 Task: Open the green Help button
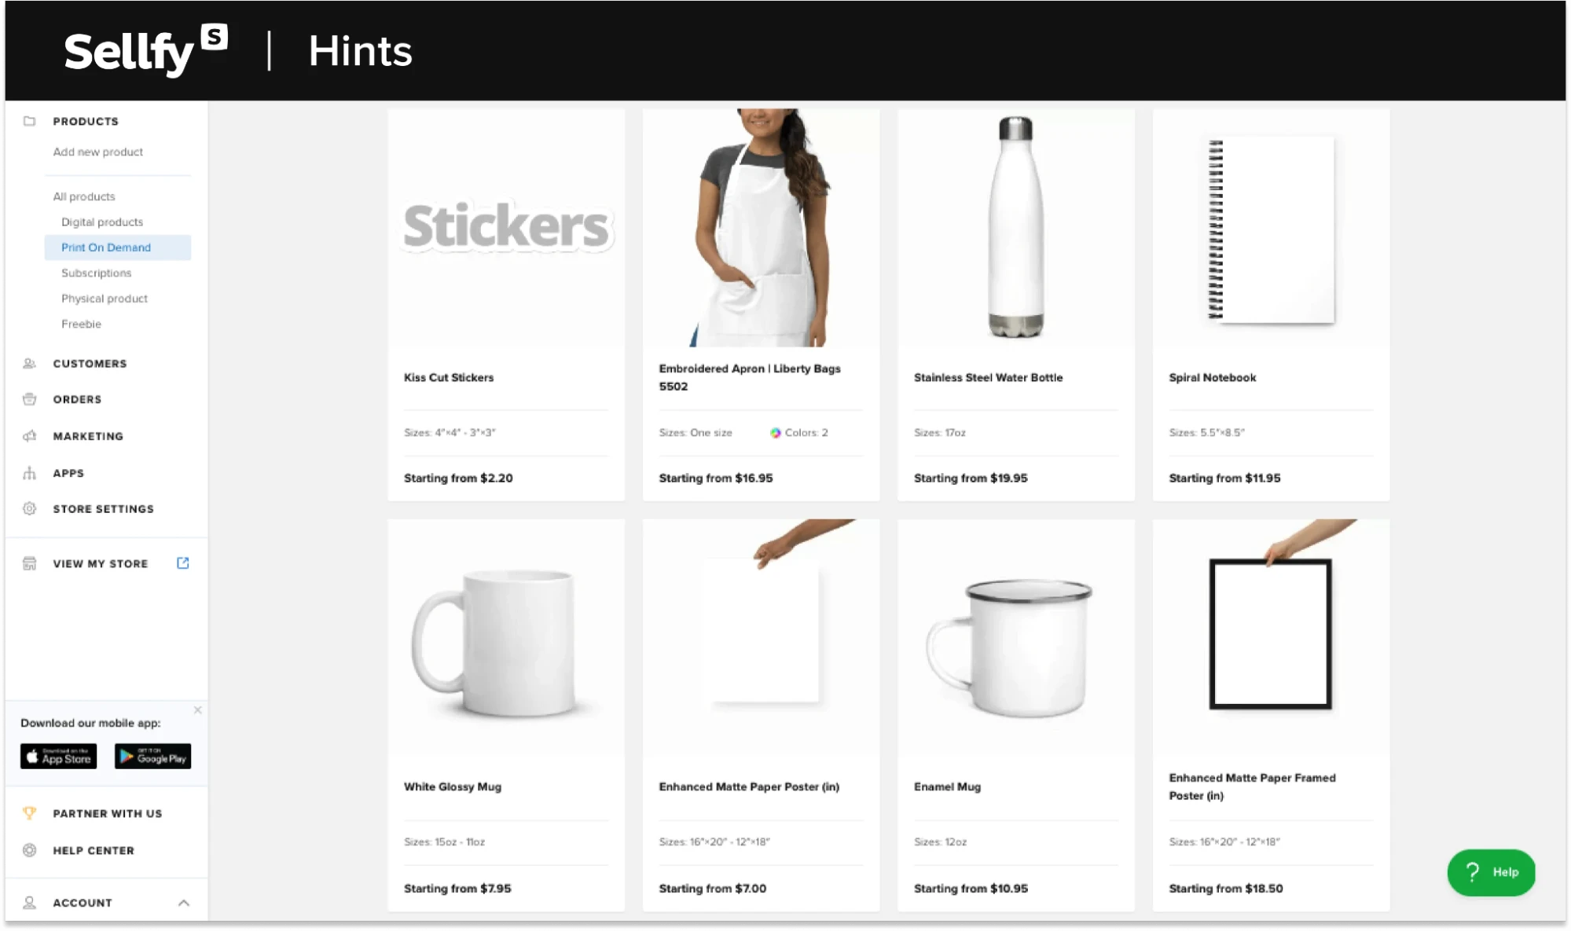tap(1491, 873)
